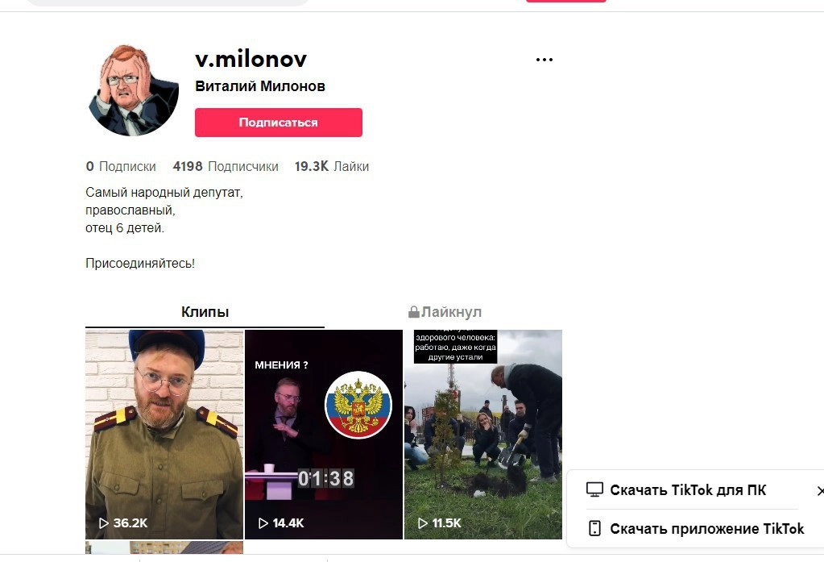Click the Подписаться follow button

click(x=279, y=123)
